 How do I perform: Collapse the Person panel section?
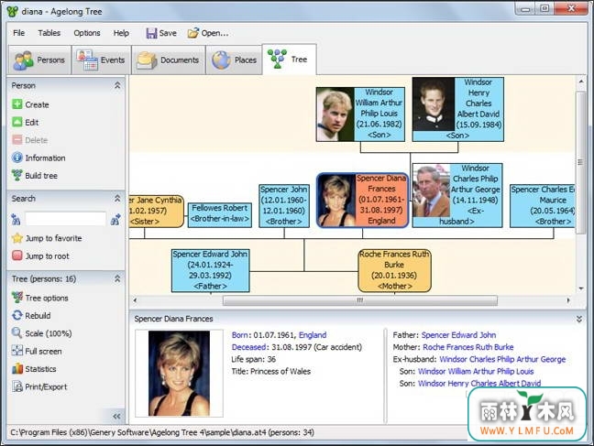[117, 85]
